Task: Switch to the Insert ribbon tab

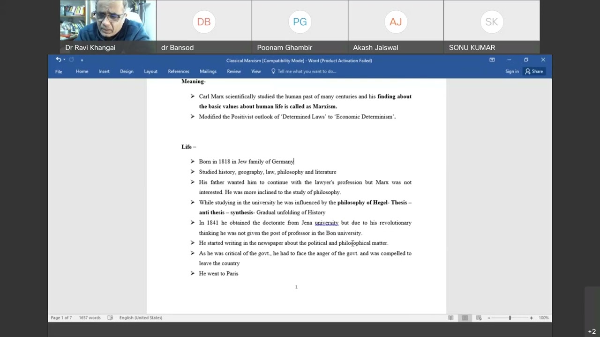Action: pos(104,72)
